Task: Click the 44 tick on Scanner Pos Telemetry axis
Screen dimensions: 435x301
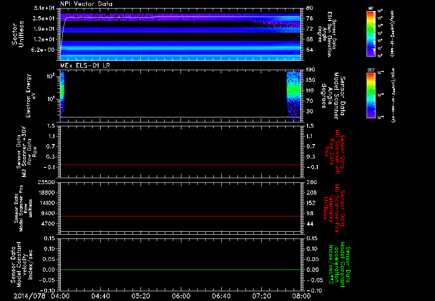Action: pyautogui.click(x=309, y=224)
